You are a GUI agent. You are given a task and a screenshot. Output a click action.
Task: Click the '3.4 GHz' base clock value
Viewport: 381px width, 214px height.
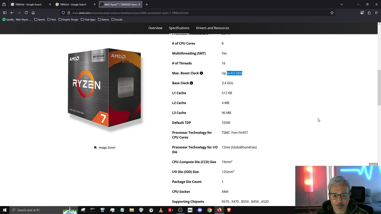tap(227, 83)
